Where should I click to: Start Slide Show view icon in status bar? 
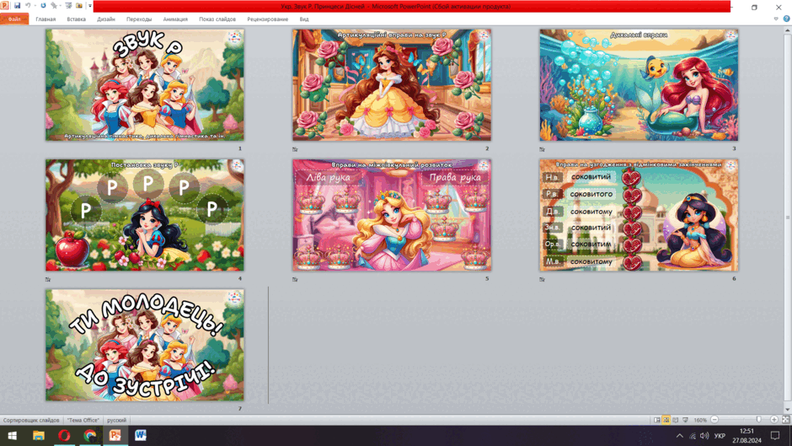point(686,420)
